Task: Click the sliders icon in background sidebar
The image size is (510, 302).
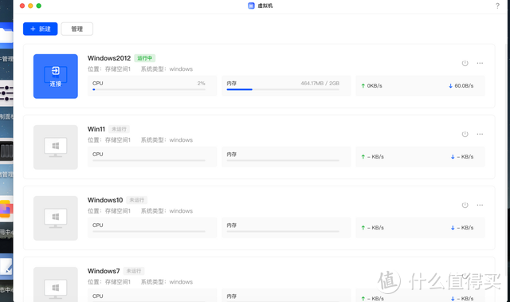Action: 6,92
